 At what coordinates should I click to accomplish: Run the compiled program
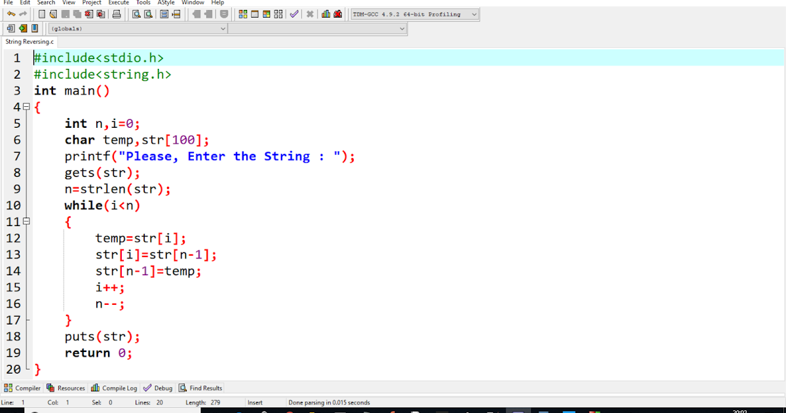[254, 14]
